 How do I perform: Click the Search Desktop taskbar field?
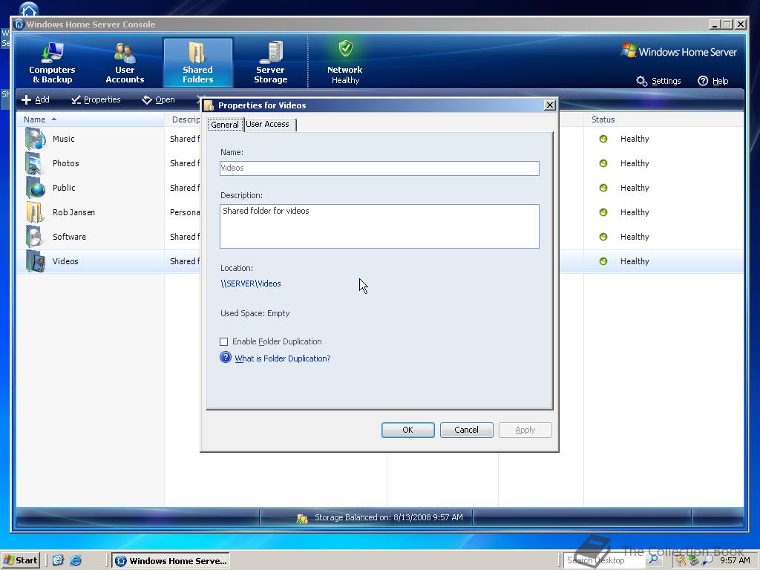pyautogui.click(x=604, y=560)
